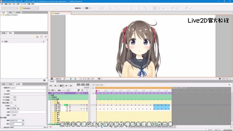The width and height of the screenshot is (233, 131).
Task: Open the timeline panel options menu
Action: (230, 85)
